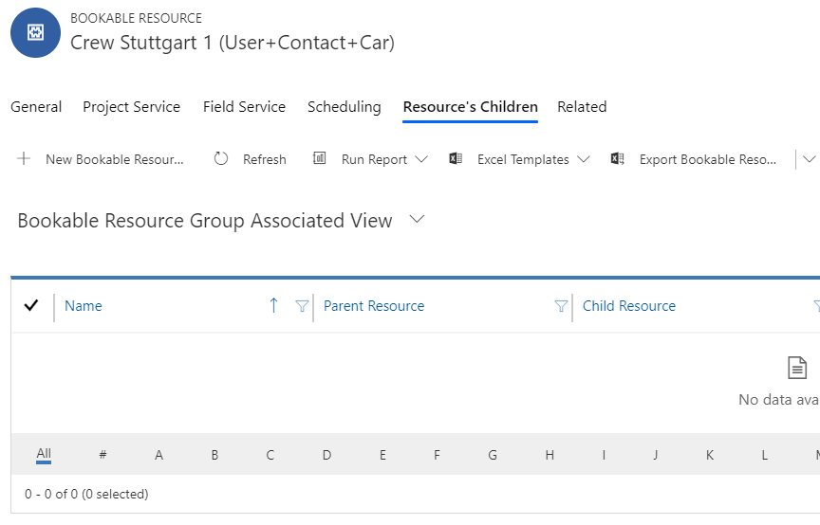Switch to the General tab
The width and height of the screenshot is (820, 525).
click(x=36, y=106)
